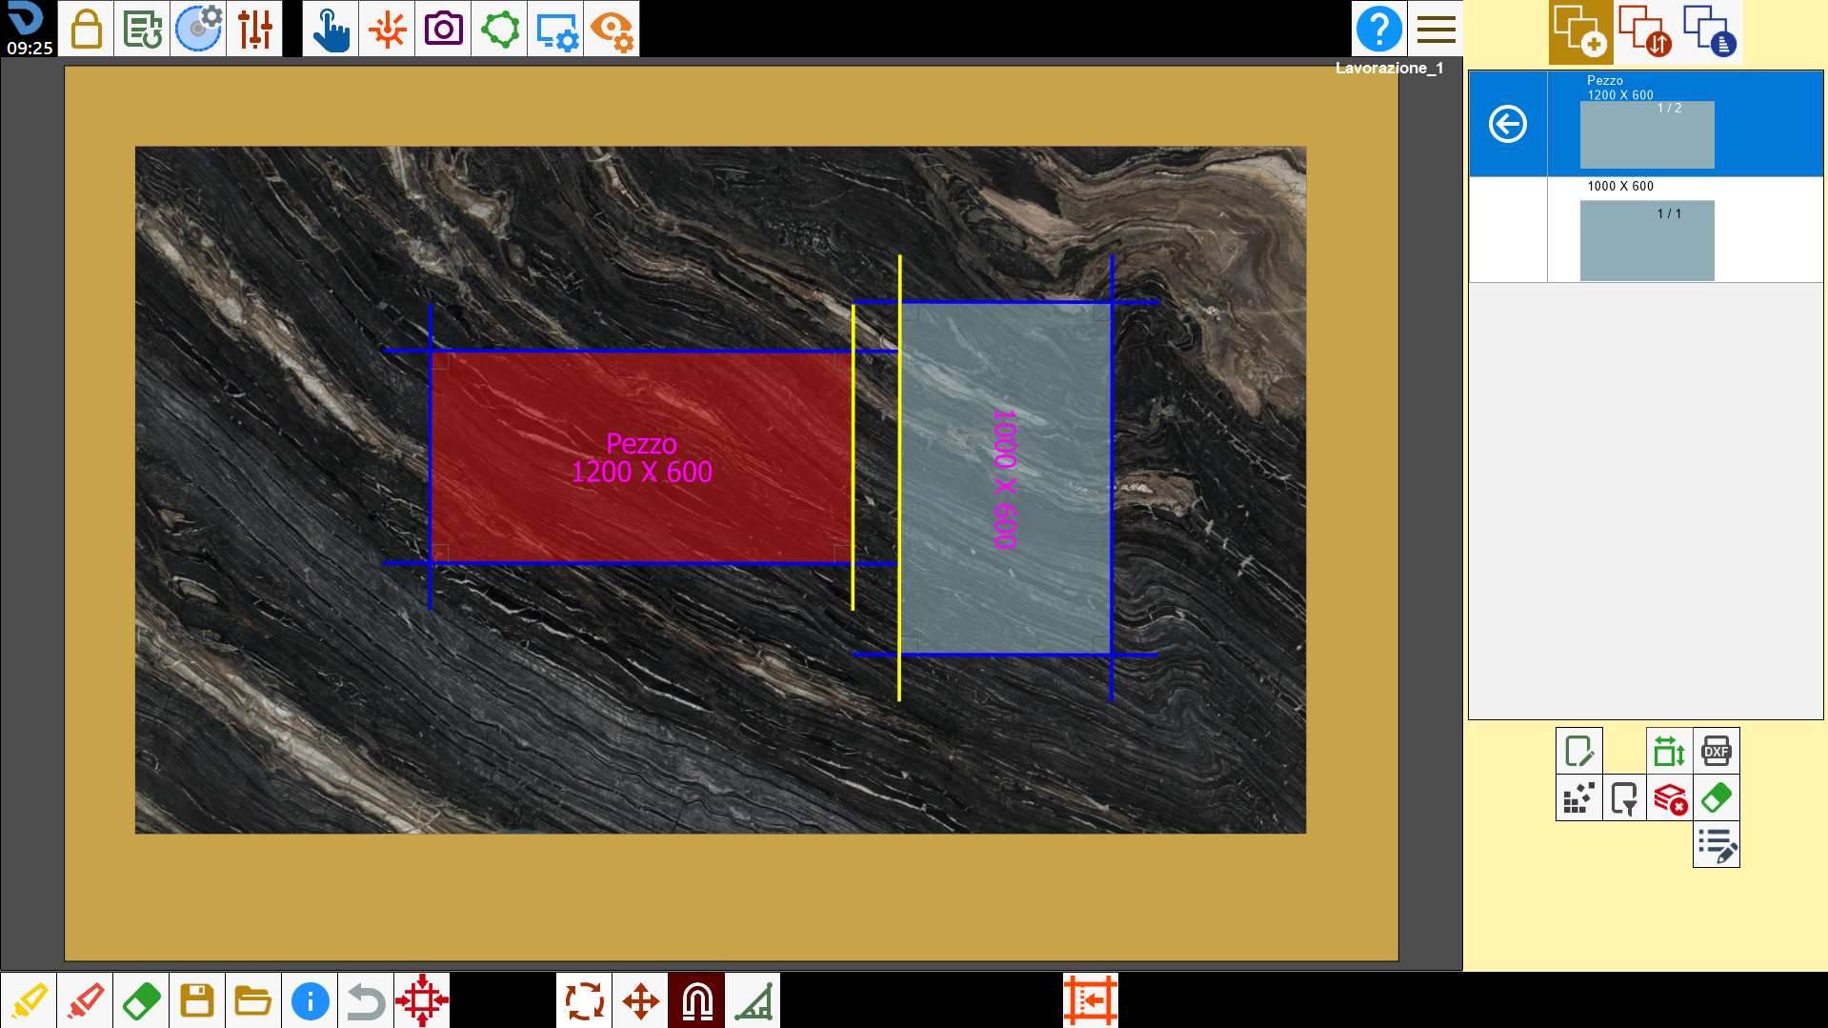Toggle the magnet snap tool
Screen dimensions: 1828x1028
pyautogui.click(x=696, y=1000)
